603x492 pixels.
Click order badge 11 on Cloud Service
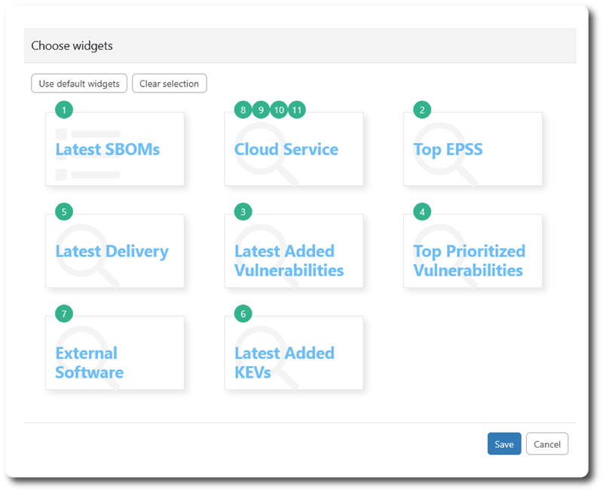click(297, 110)
